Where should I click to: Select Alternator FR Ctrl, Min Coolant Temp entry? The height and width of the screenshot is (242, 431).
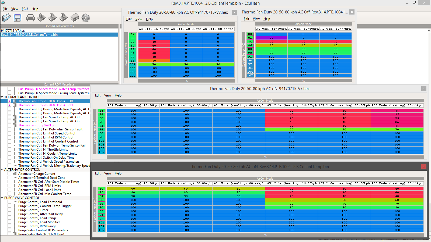coord(45,194)
